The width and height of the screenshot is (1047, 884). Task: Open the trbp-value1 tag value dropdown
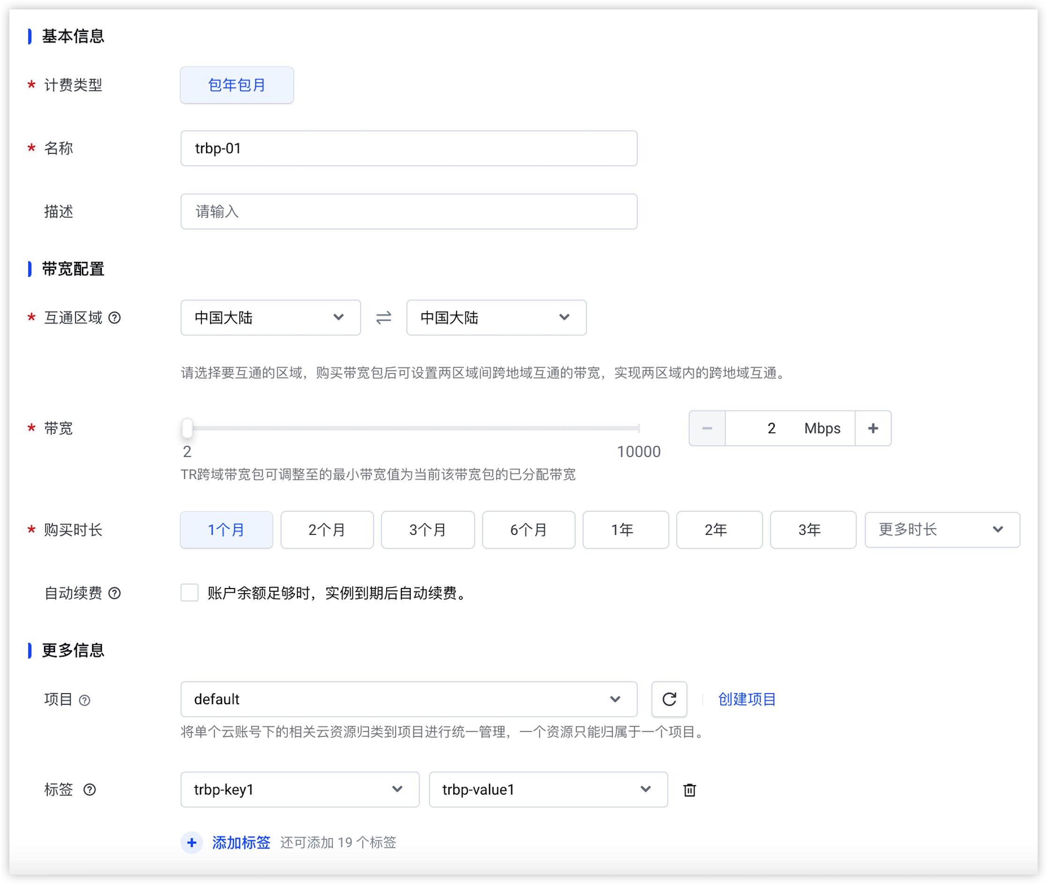point(548,790)
